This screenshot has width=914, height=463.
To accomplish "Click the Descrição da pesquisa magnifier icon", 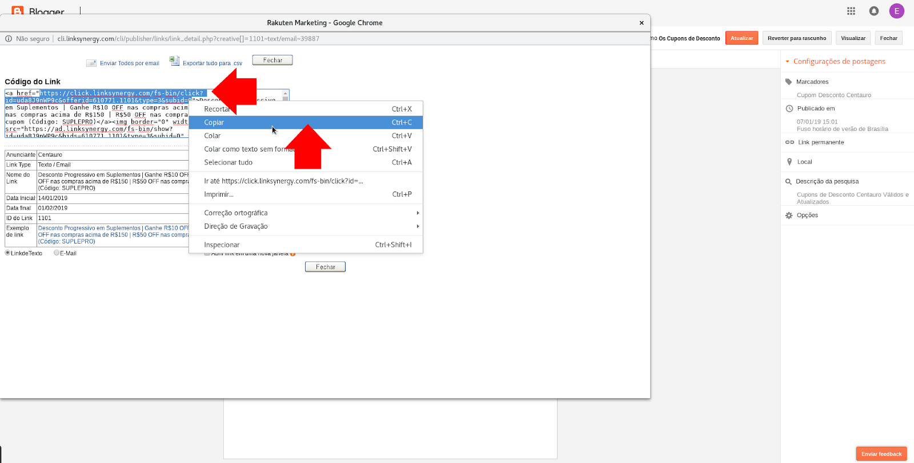I will pos(789,182).
